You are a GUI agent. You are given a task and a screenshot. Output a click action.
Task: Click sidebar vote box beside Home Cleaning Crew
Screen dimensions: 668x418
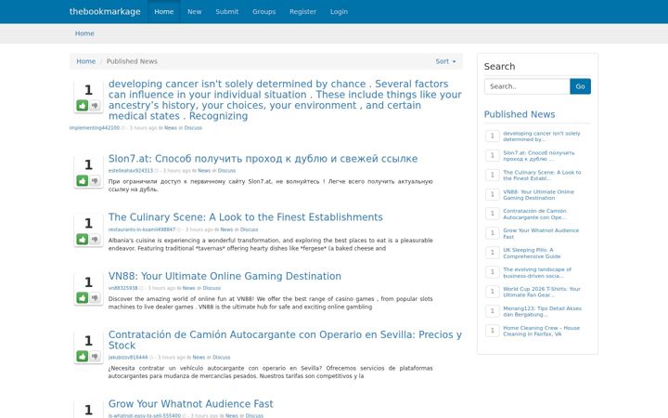(492, 331)
